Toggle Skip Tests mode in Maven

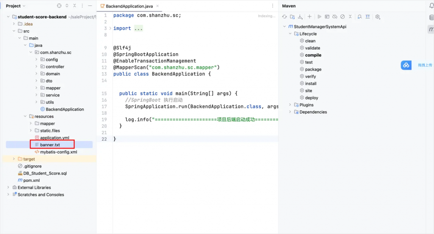[342, 17]
